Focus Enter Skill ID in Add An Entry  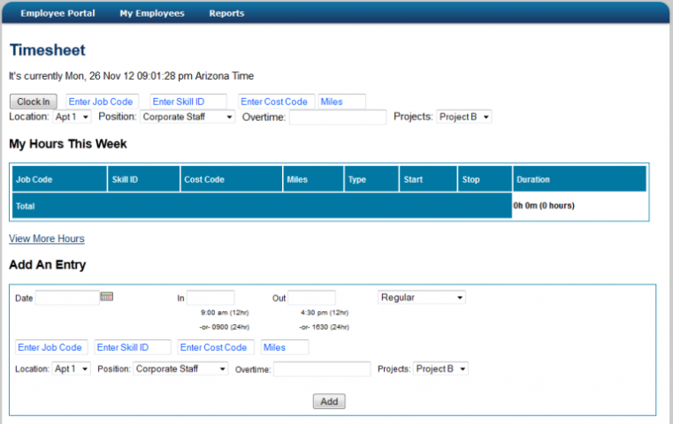pos(133,347)
